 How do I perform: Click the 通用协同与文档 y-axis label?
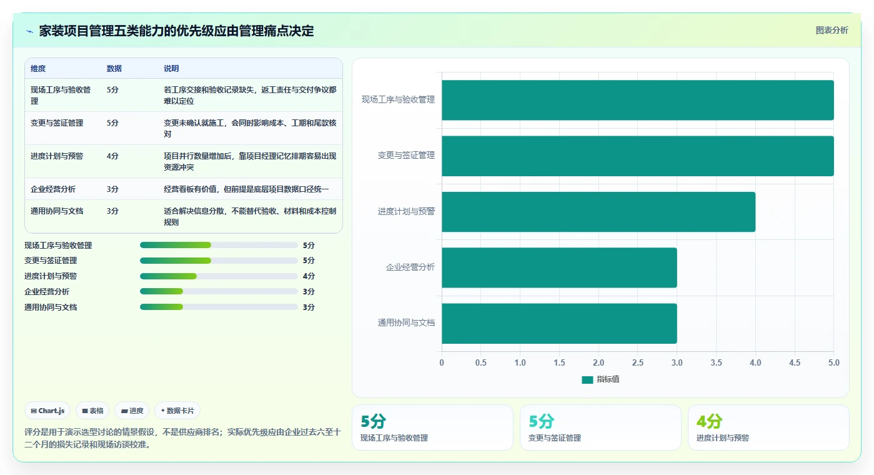coord(406,323)
